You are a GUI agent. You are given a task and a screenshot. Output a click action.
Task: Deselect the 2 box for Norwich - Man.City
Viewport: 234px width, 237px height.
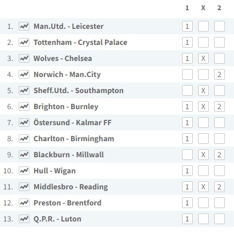[220, 74]
